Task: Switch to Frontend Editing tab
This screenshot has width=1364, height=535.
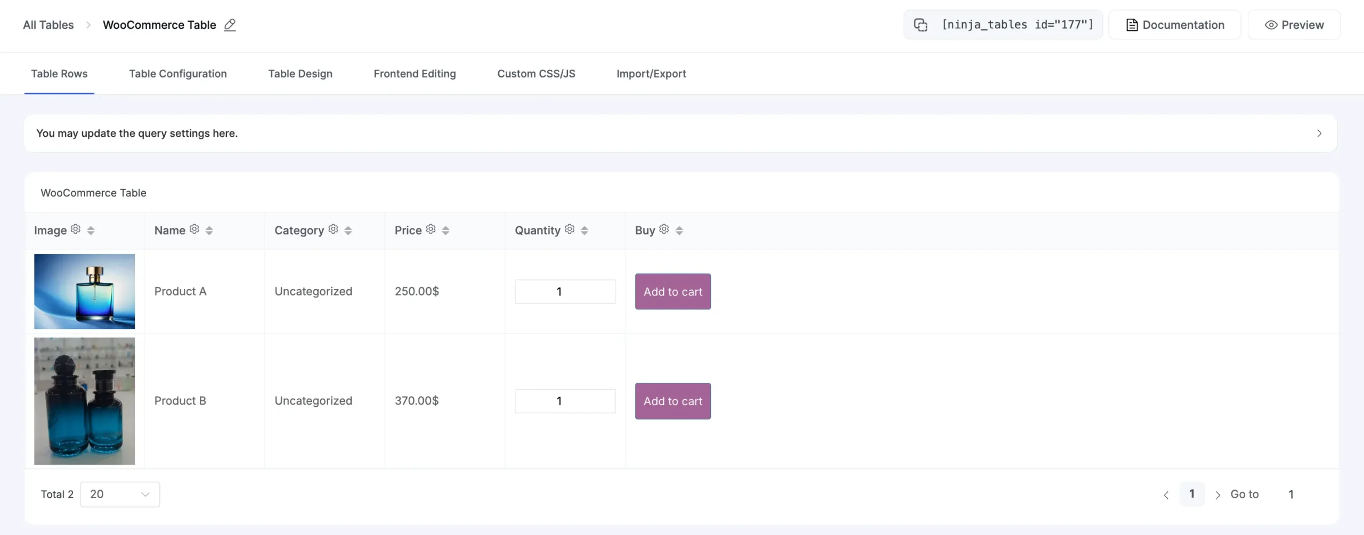Action: 415,74
